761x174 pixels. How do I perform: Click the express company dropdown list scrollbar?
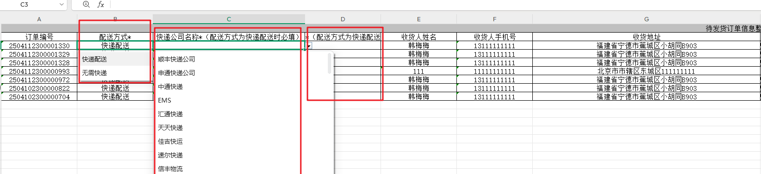(330, 64)
